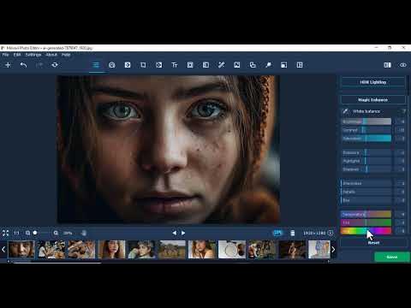Open the File menu
411x308 pixels.
coord(5,55)
